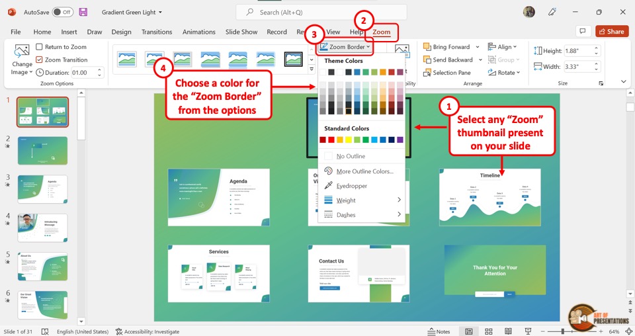Click the Search box
Screen dimensions: 635x336
coord(321,13)
